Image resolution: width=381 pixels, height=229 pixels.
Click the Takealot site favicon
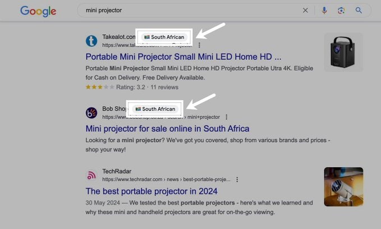click(x=91, y=41)
